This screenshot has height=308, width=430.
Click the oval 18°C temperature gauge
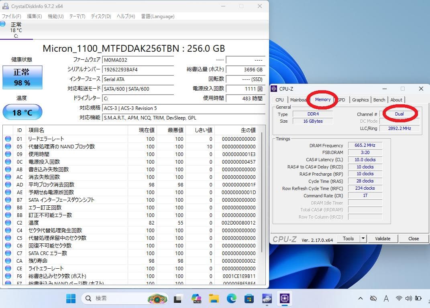pyautogui.click(x=22, y=112)
